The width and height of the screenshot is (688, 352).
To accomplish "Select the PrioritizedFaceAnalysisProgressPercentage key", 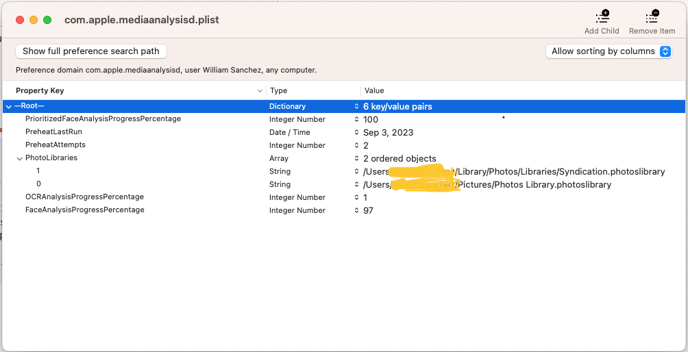I will (x=103, y=119).
